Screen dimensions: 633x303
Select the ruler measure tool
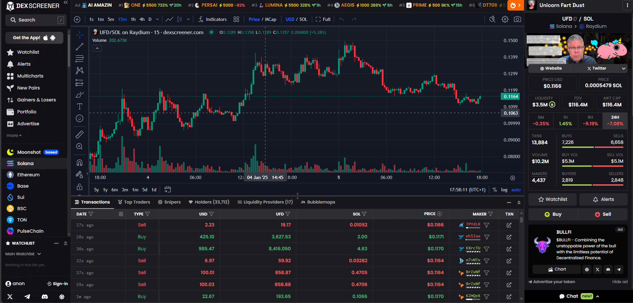tap(80, 134)
